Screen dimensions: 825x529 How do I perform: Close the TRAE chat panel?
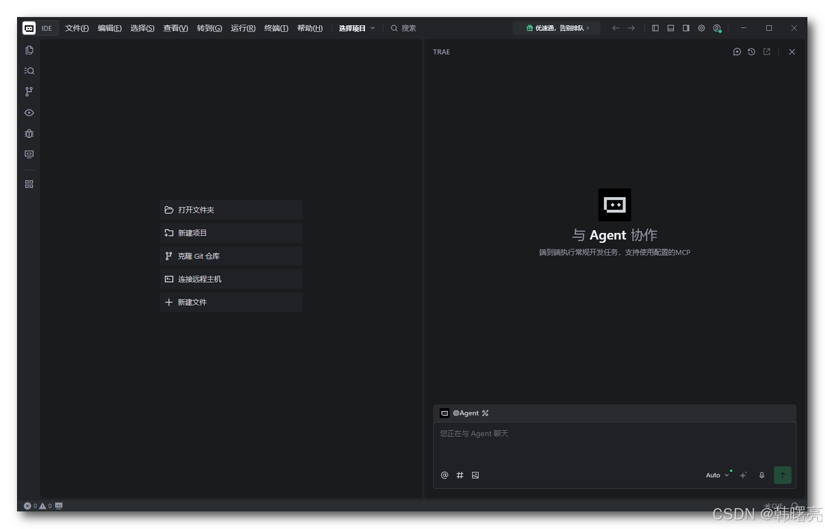[792, 52]
